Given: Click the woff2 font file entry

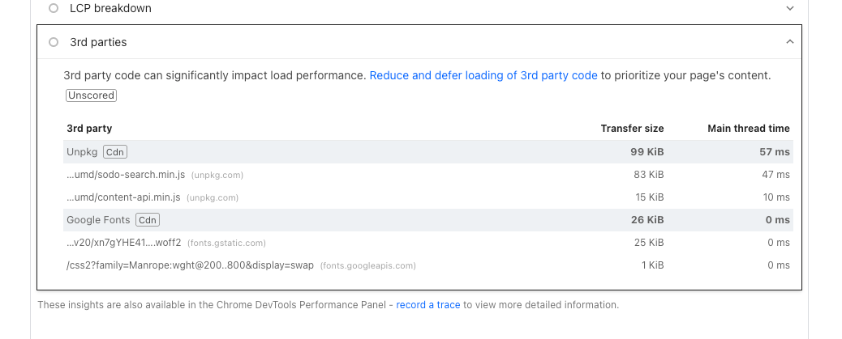Looking at the screenshot, I should point(124,243).
